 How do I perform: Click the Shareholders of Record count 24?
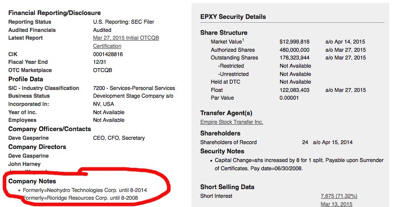pos(305,142)
